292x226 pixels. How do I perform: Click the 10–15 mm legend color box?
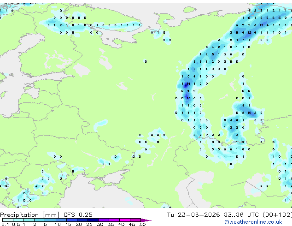click(x=61, y=220)
